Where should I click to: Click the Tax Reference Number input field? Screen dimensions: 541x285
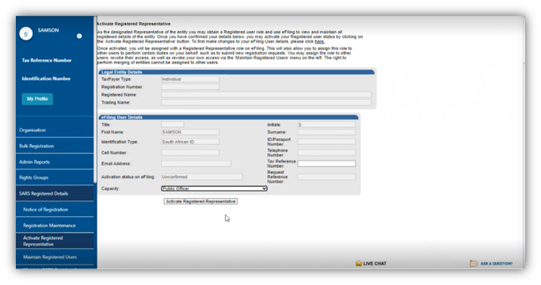326,164
